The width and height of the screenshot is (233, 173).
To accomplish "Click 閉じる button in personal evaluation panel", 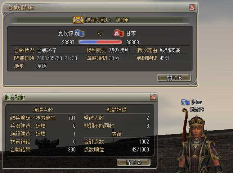I will coord(134,162).
